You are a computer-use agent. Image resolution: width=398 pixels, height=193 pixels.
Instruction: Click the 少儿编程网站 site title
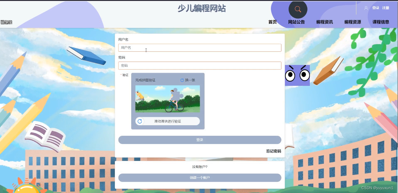point(202,8)
